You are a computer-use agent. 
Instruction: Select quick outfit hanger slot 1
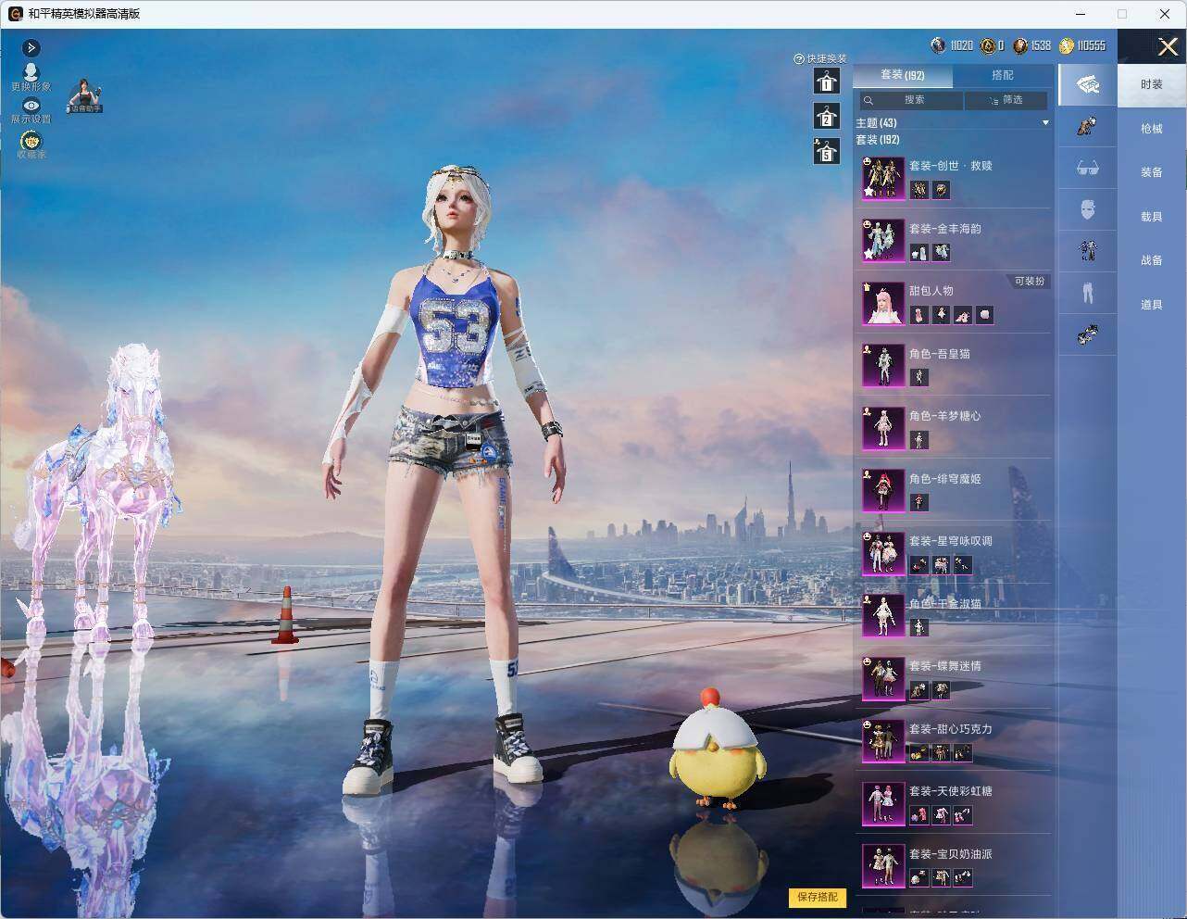826,82
